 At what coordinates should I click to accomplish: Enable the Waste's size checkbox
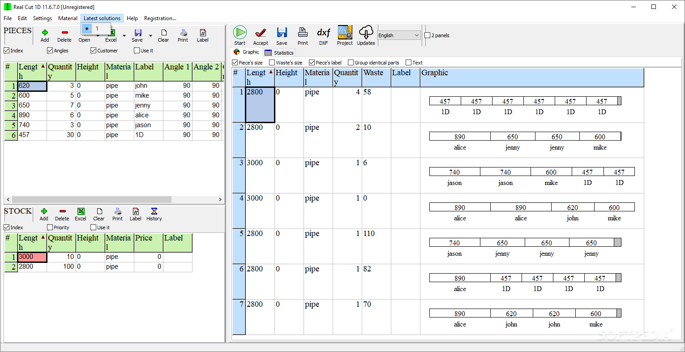pos(272,63)
